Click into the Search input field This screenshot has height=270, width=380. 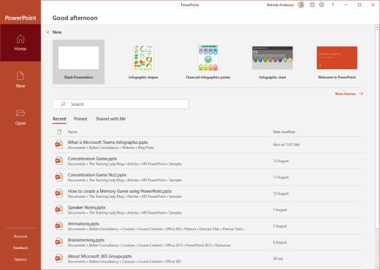point(120,104)
